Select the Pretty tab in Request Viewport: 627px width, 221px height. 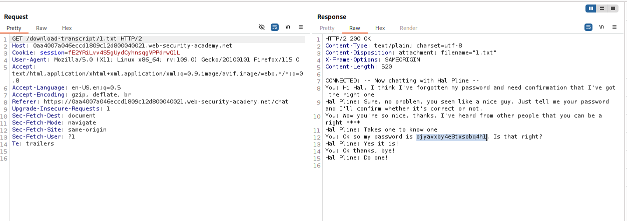click(x=14, y=28)
